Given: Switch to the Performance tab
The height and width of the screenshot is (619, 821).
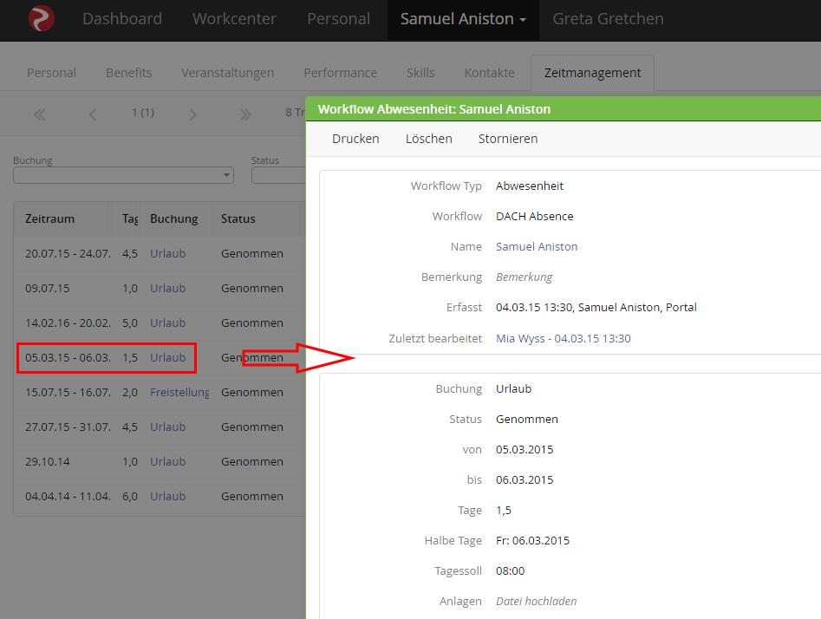Looking at the screenshot, I should click(x=341, y=73).
